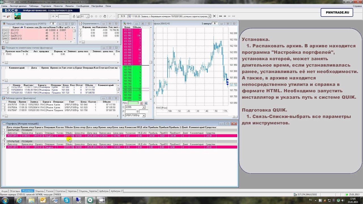This screenshot has height=204, width=363.
Task: Activate the hand pan tool in toolbar
Action: pos(105,16)
